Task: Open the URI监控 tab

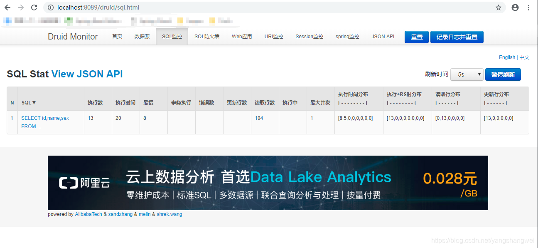Action: (x=273, y=37)
